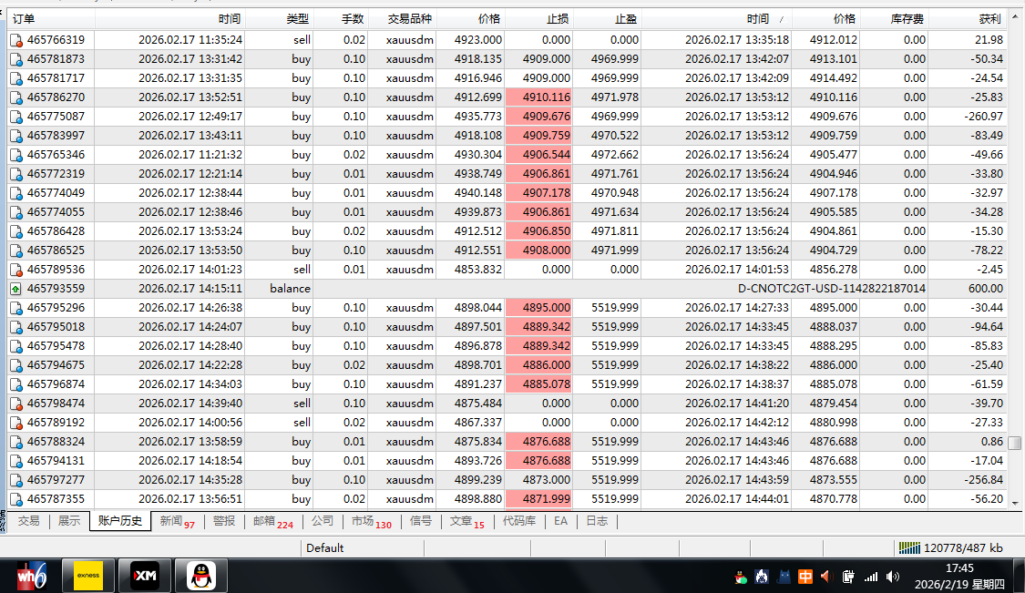This screenshot has width=1025, height=593.
Task: Switch to the 交易 tab
Action: click(x=29, y=521)
